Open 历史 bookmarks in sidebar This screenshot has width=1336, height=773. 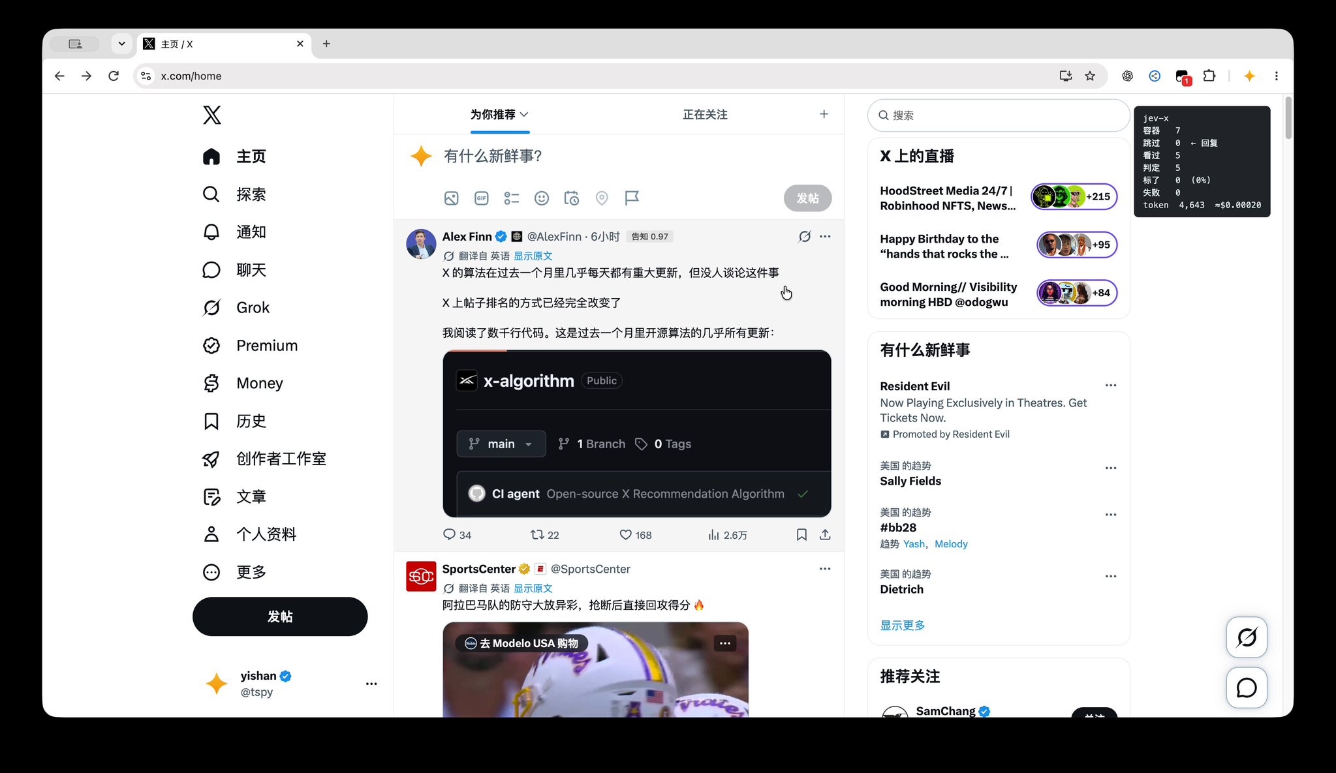(234, 421)
